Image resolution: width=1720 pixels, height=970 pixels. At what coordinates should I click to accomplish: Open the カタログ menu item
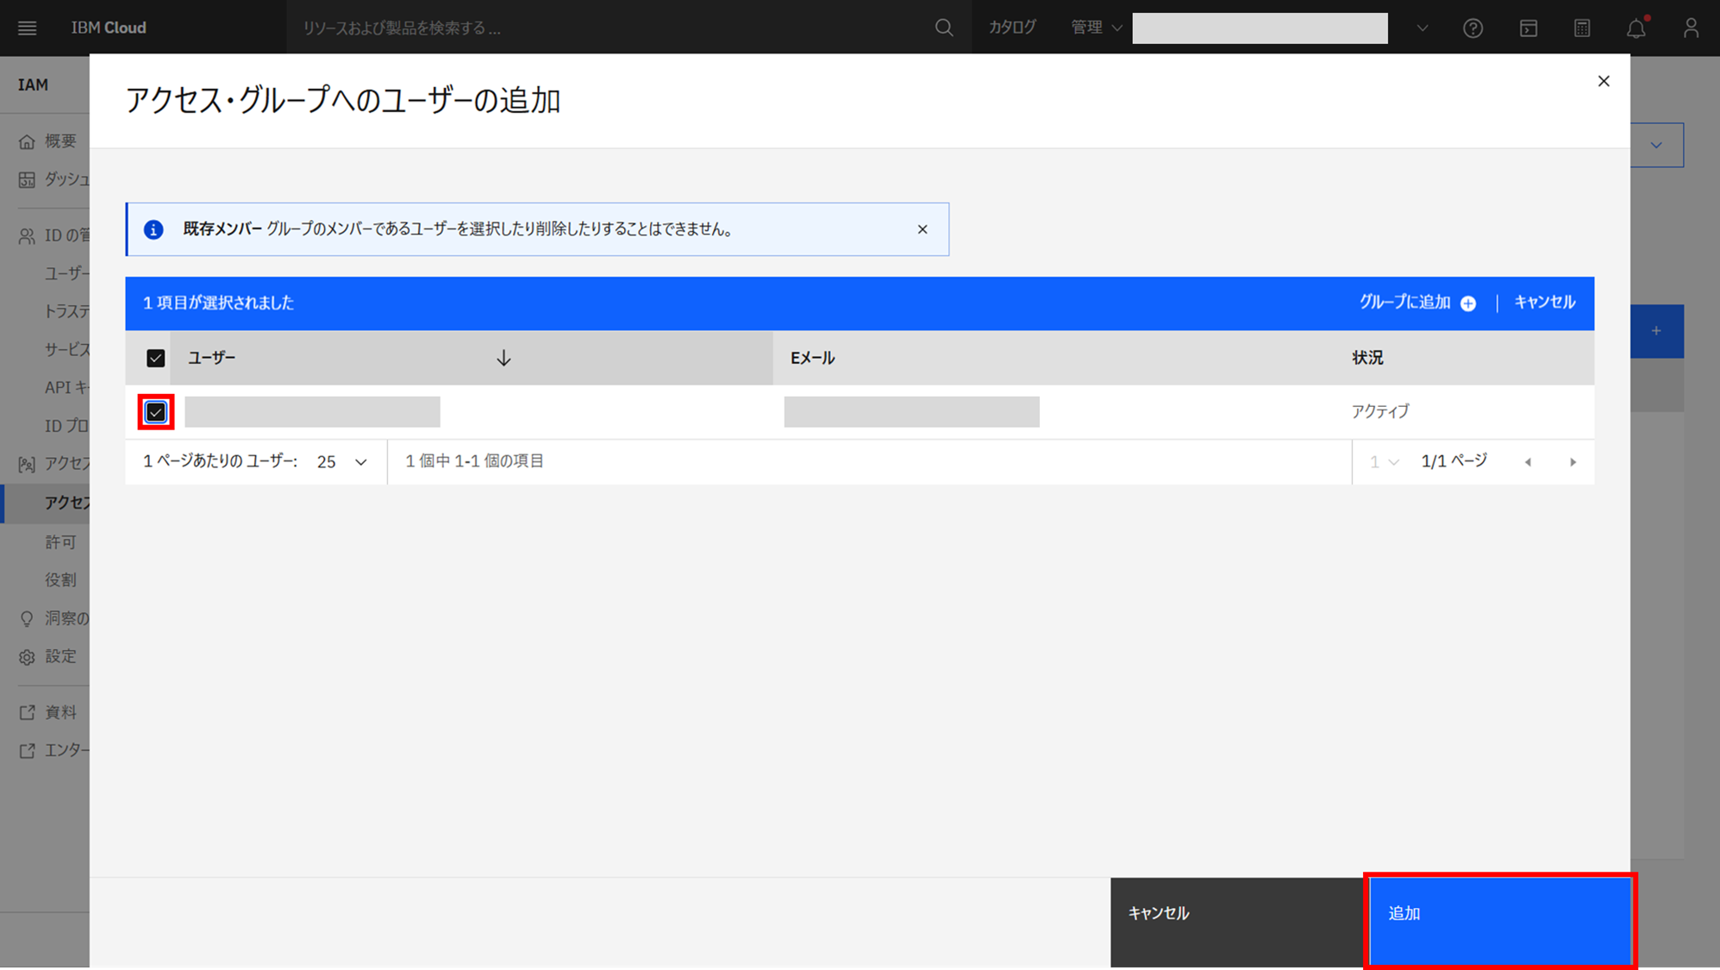[1012, 28]
